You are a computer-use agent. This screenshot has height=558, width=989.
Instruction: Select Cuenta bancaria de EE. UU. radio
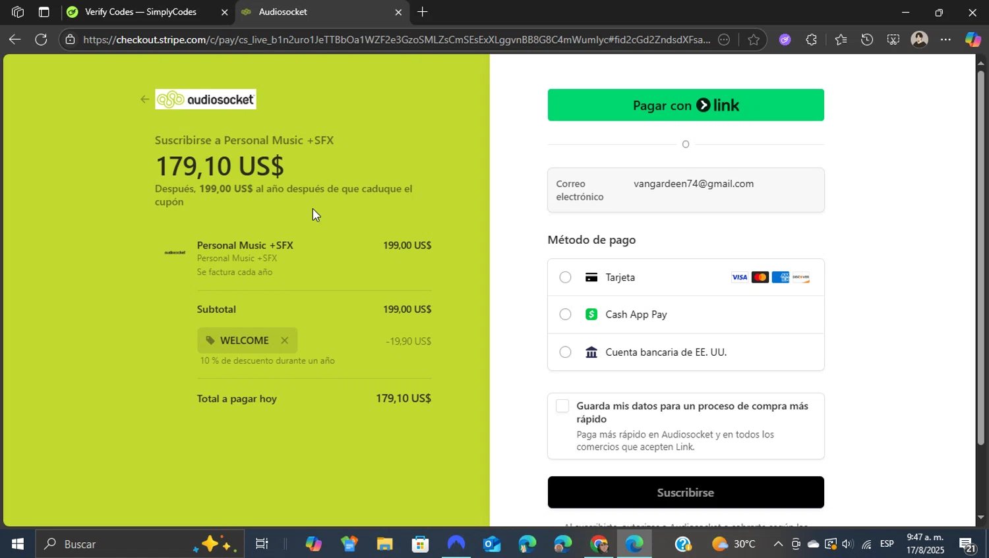565,352
